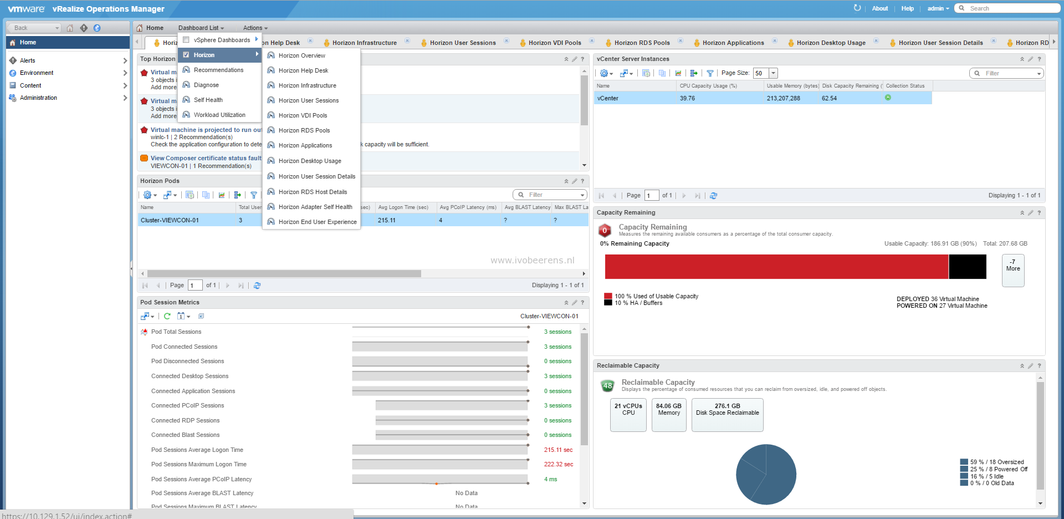Expand the Environment navigation arrow
Viewport: 1064px width, 519px height.
[125, 73]
